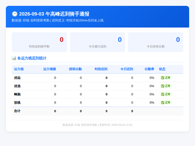Viewport: 195px width, 146px height.
Task: Click the blue 0 in 今日排班出勤 card
Action: coord(178,40)
